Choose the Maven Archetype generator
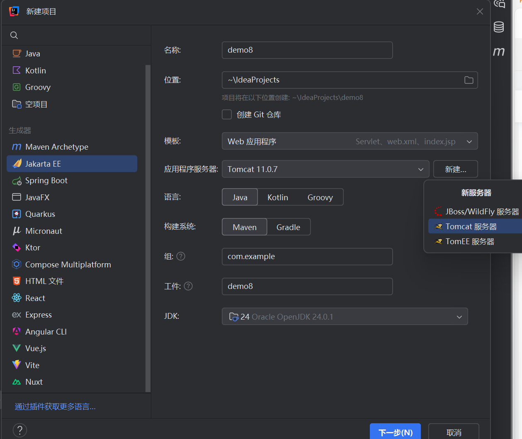Image resolution: width=522 pixels, height=439 pixels. pyautogui.click(x=72, y=147)
